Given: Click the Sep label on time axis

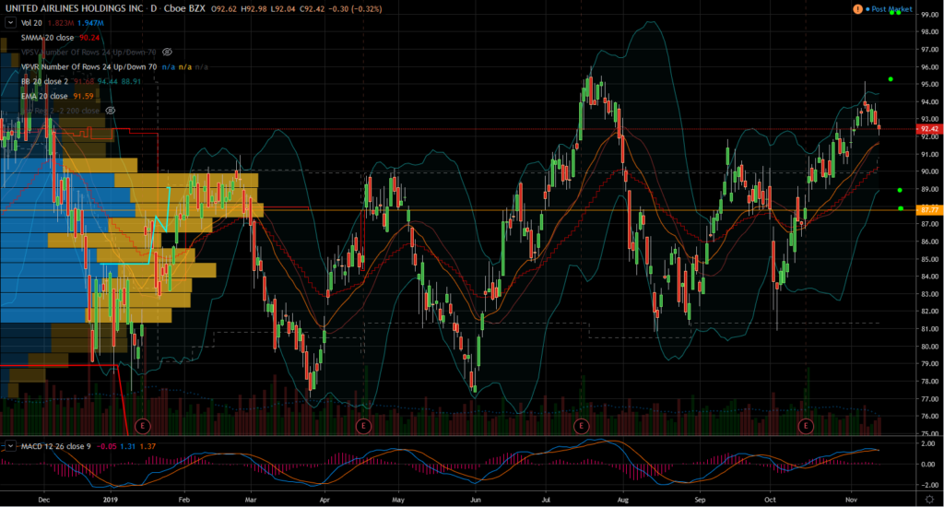Looking at the screenshot, I should (700, 500).
